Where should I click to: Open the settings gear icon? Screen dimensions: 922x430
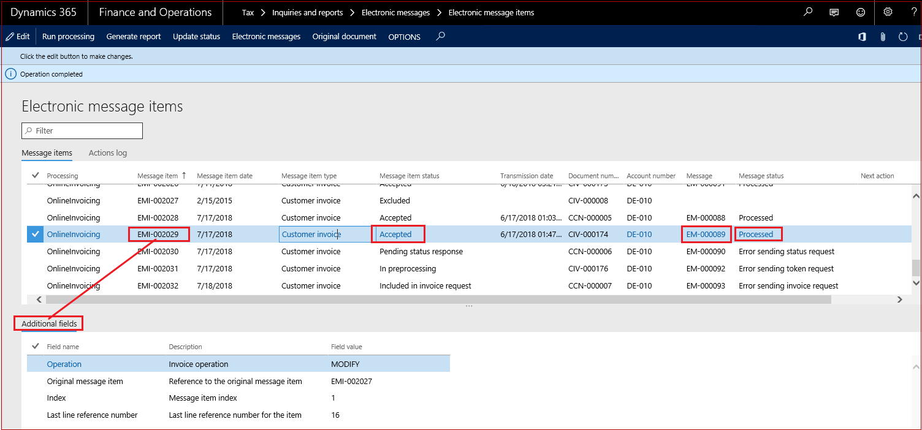coord(888,12)
